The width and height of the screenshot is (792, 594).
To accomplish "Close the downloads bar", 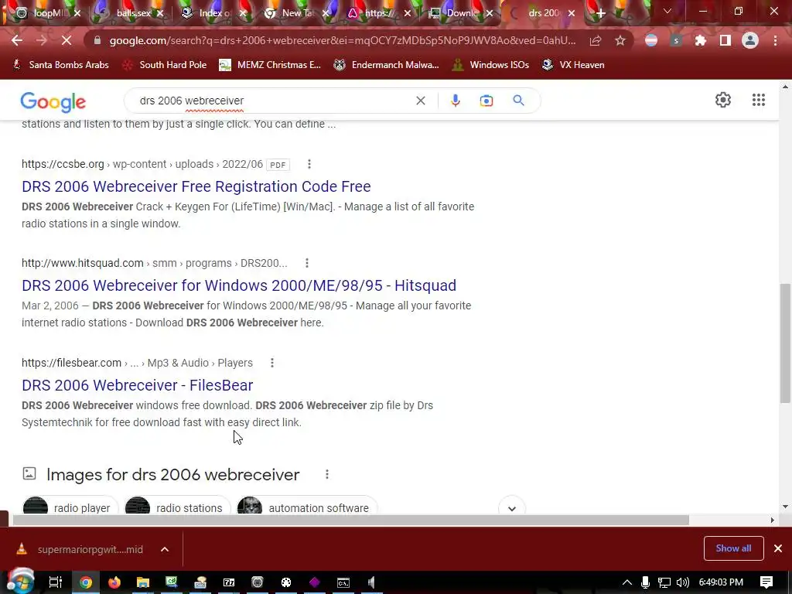I will pyautogui.click(x=778, y=548).
